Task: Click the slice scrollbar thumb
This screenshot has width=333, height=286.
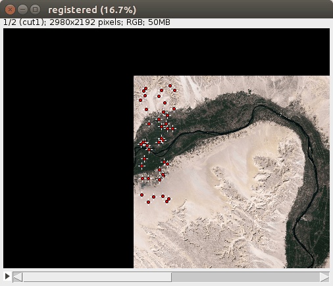Action: pos(97,277)
